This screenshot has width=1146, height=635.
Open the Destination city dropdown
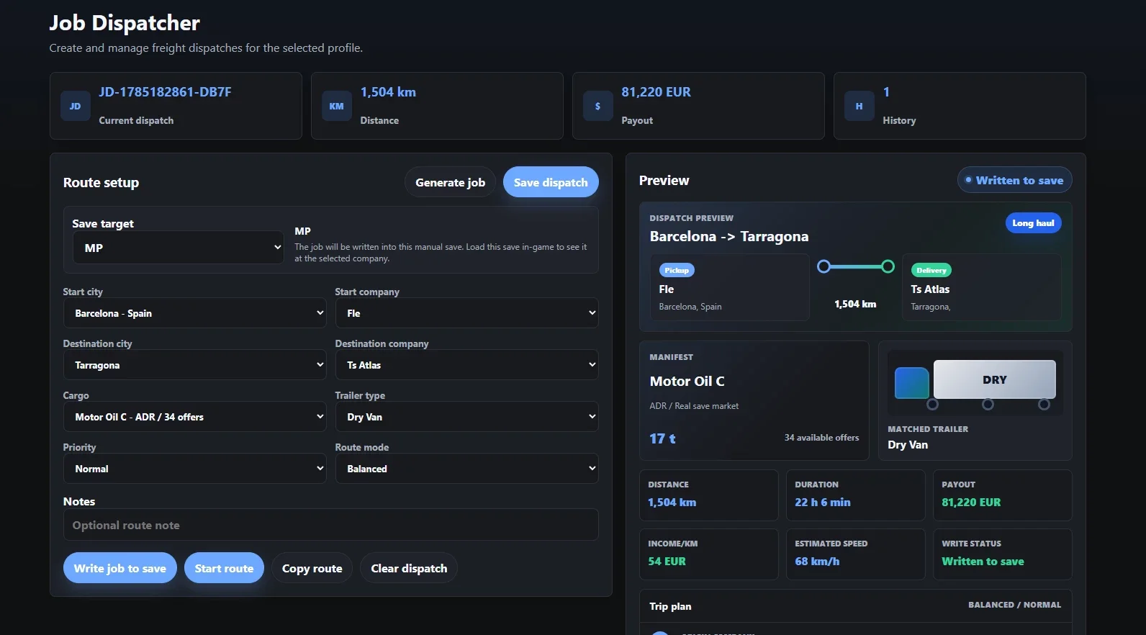coord(194,365)
